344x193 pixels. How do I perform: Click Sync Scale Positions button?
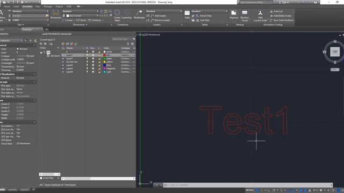click(x=282, y=20)
